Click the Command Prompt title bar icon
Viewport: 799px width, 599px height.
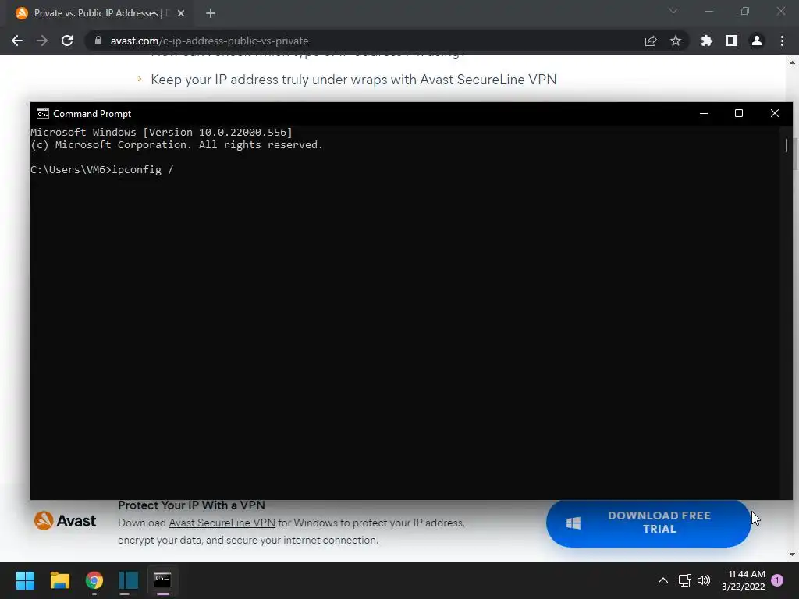43,114
